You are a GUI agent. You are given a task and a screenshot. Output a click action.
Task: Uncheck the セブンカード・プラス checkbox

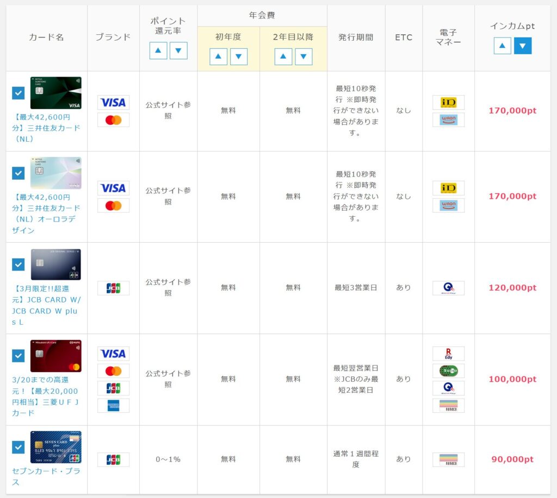click(18, 447)
